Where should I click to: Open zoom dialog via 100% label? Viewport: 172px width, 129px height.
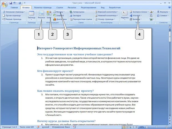tap(141, 127)
